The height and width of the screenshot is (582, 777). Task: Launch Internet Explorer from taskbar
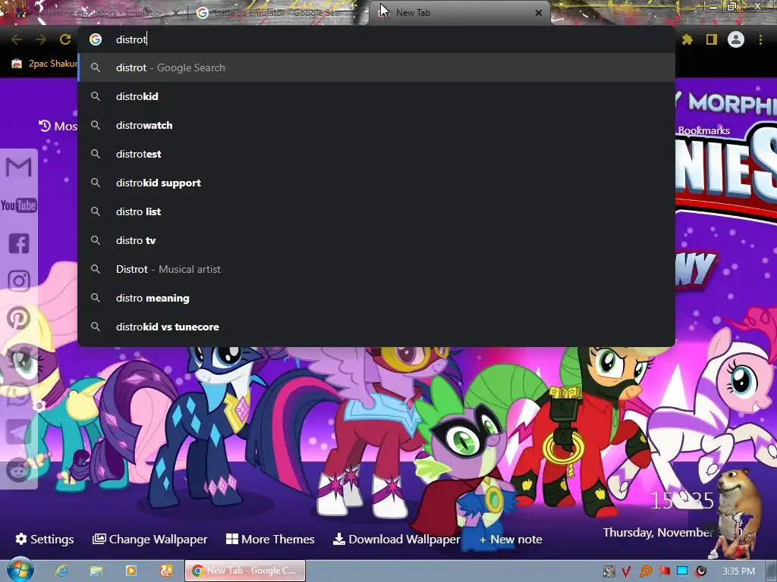[61, 571]
